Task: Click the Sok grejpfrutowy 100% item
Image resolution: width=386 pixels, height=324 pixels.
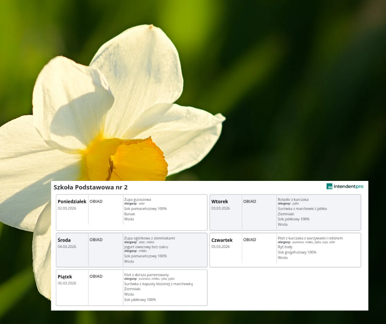Action: point(297,252)
